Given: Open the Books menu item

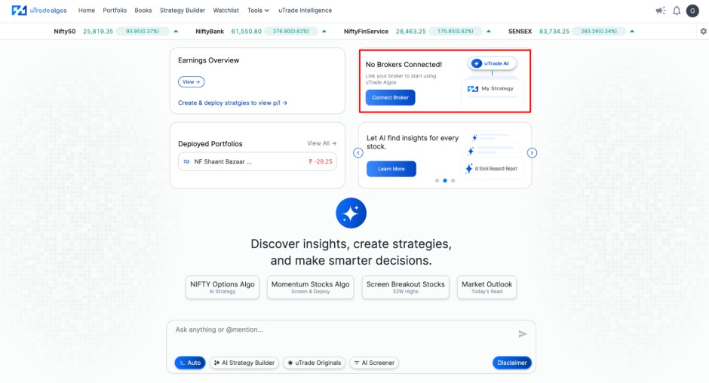Looking at the screenshot, I should [143, 11].
